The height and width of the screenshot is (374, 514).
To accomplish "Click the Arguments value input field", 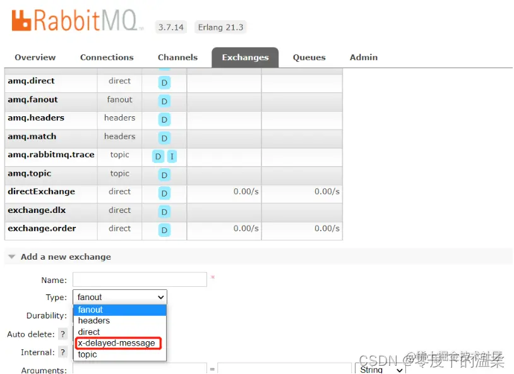I will 285,368.
